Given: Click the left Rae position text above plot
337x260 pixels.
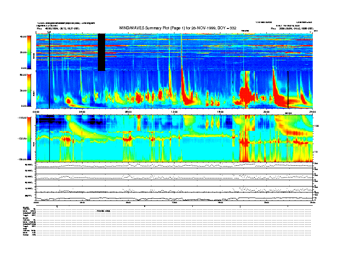Looking at the screenshot, I should coord(58,28).
